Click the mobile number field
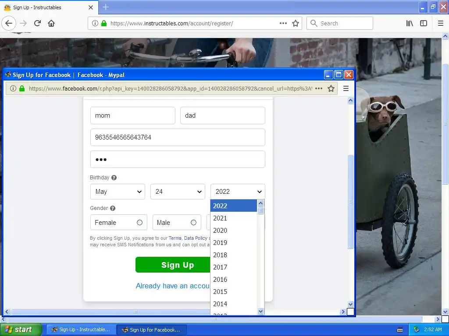 (178, 137)
